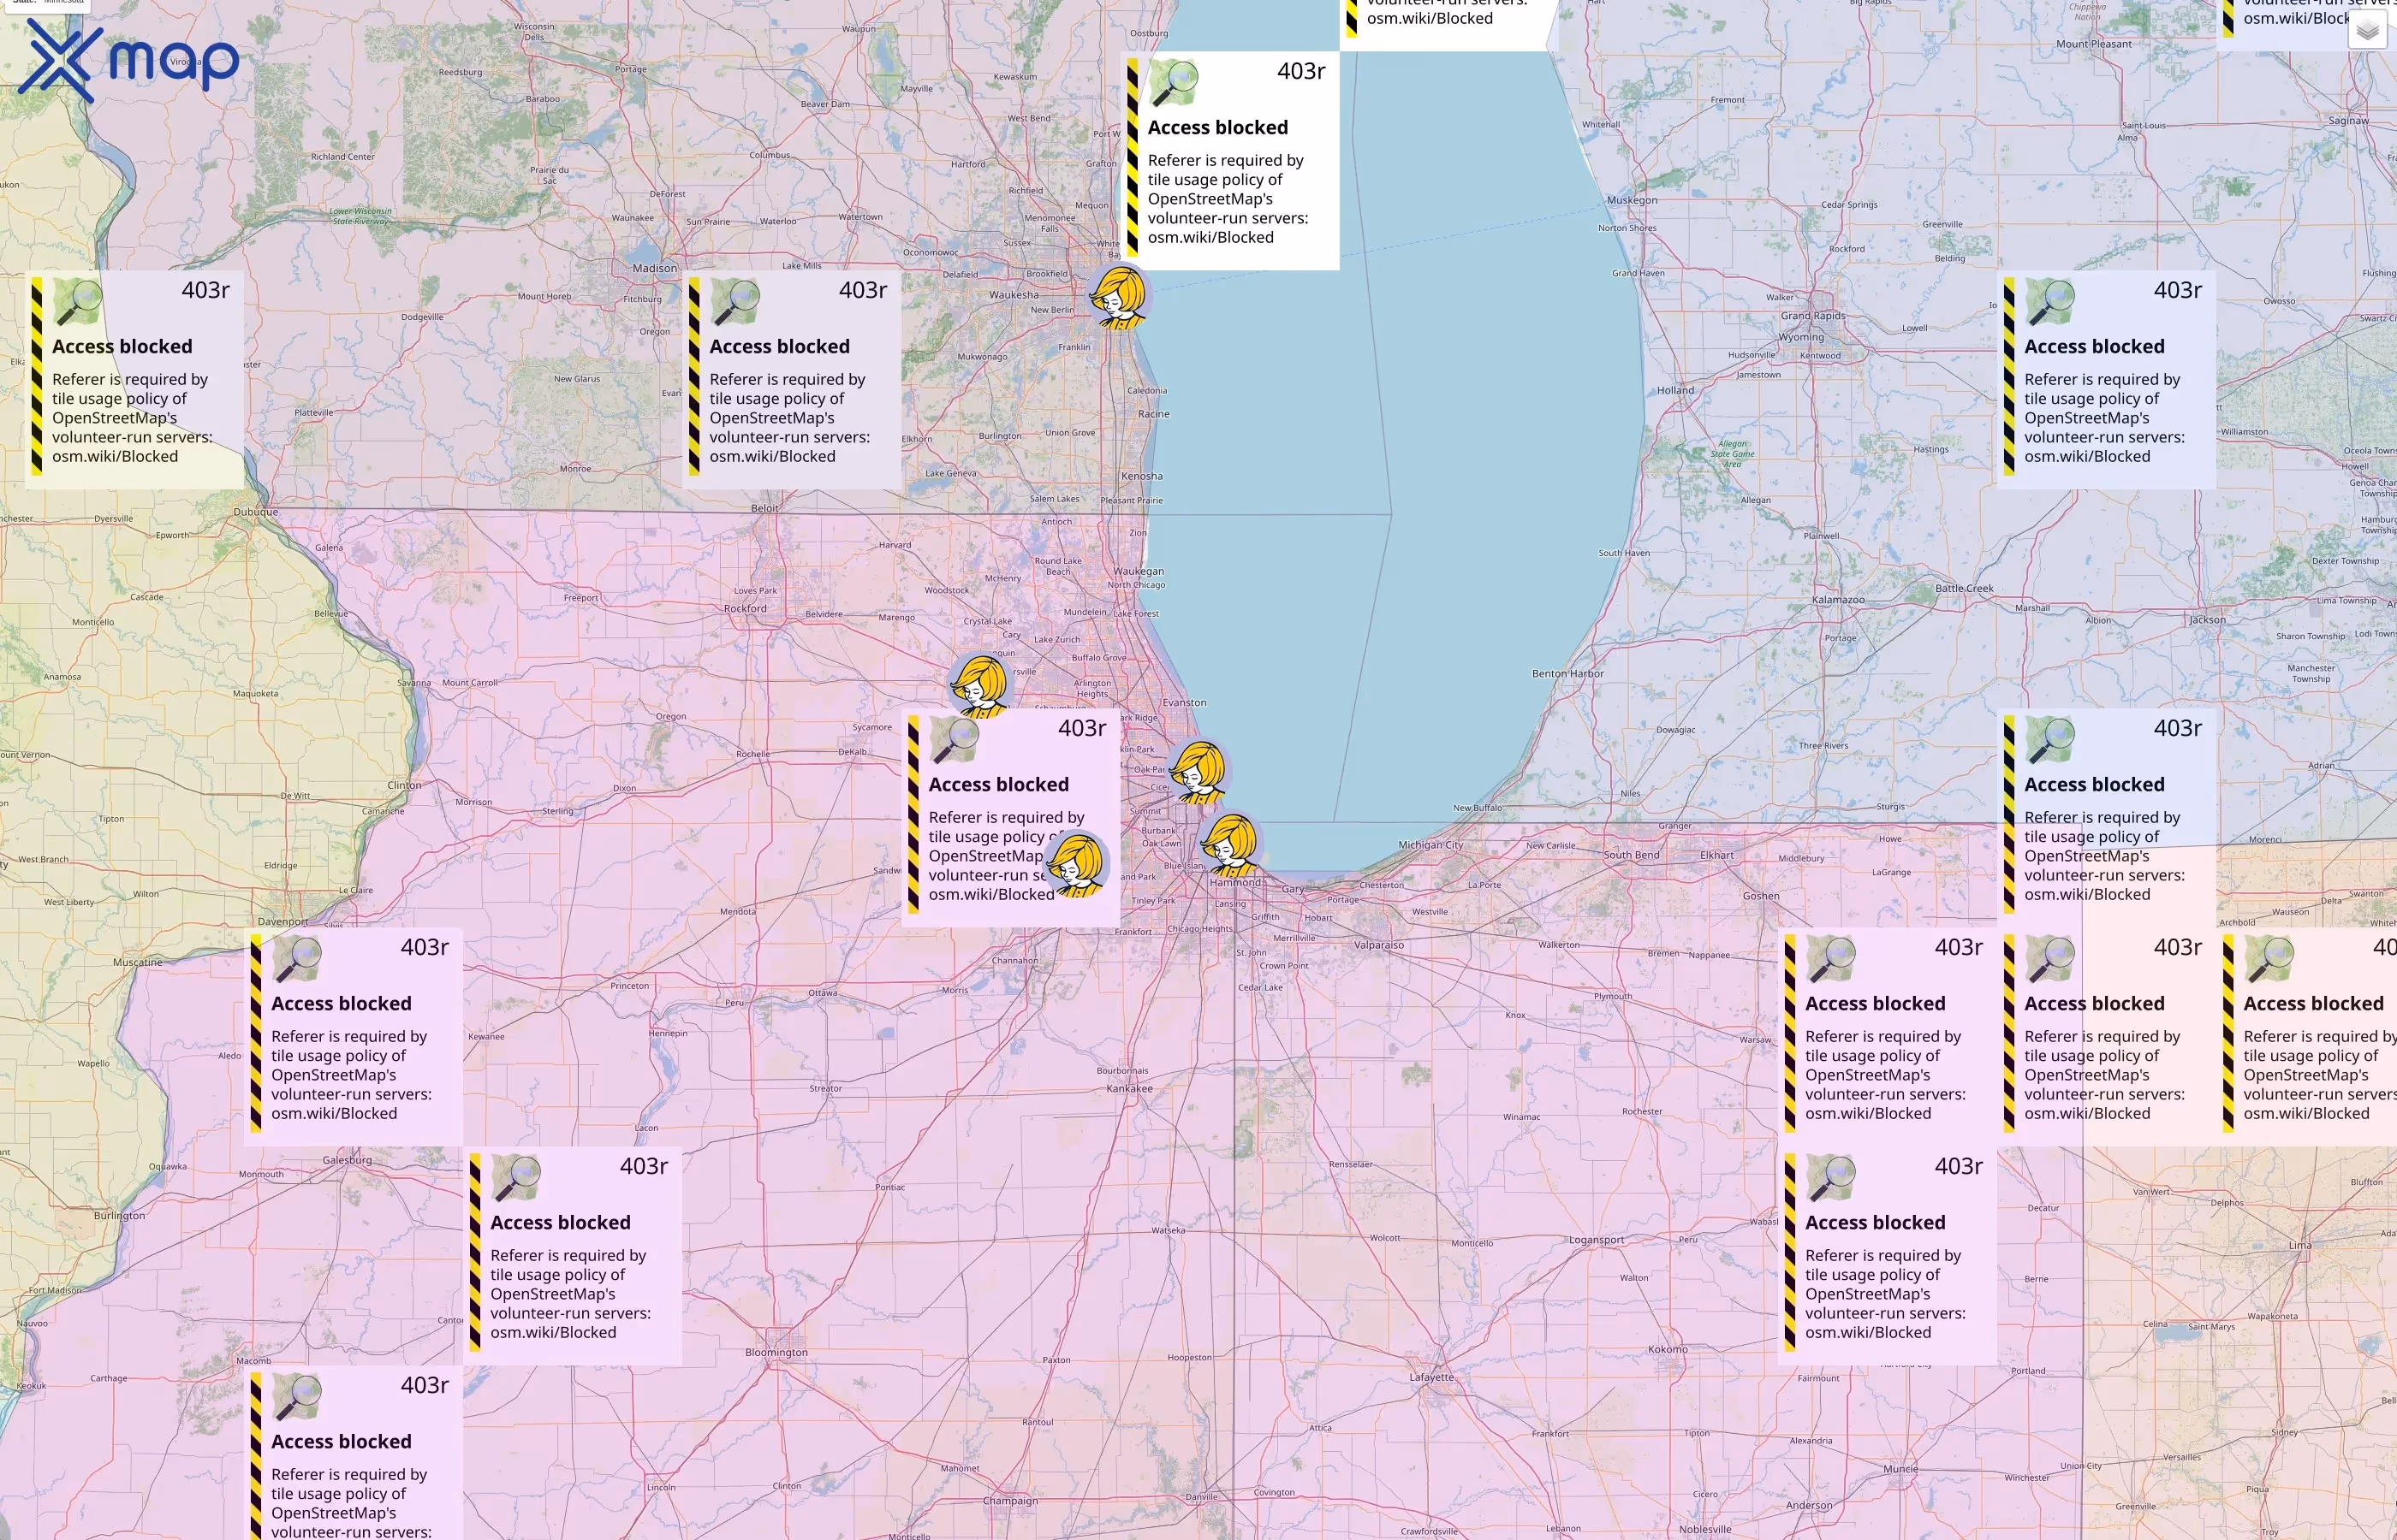Click the Michigan City label
Viewport: 2397px width, 1540px height.
coord(1430,845)
